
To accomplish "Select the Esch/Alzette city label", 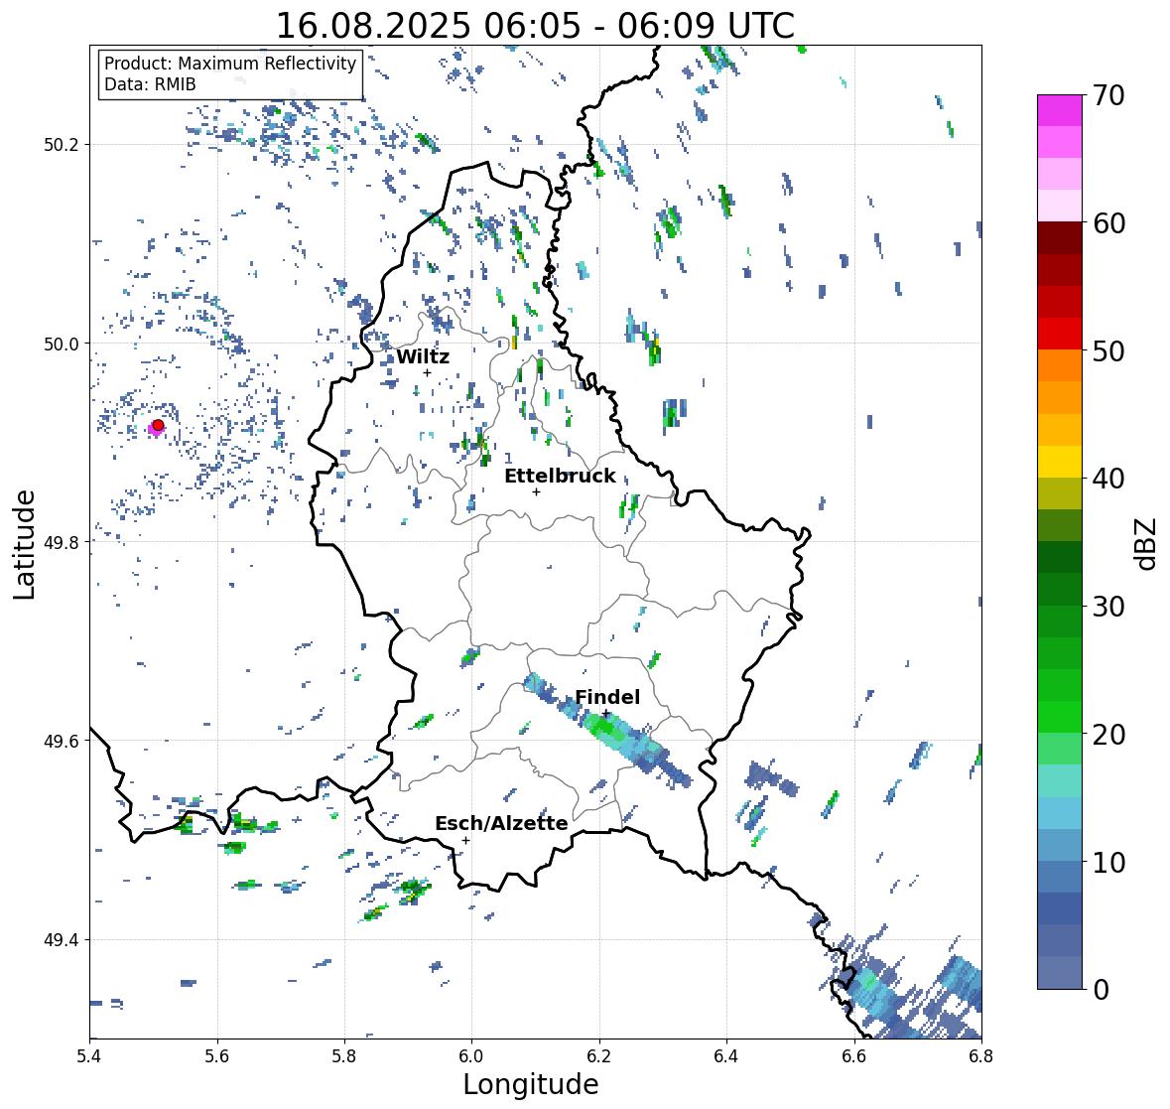I will 501,823.
